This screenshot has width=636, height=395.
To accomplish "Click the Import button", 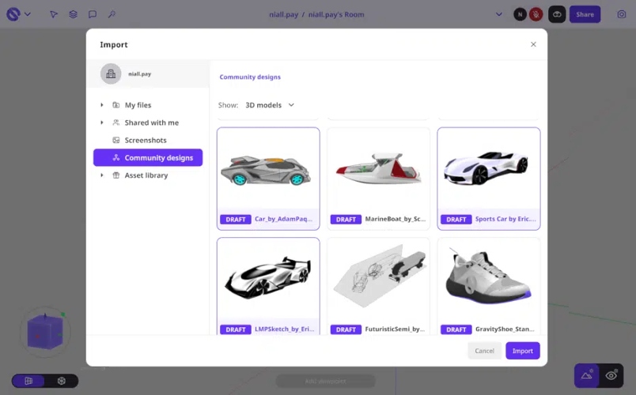I will (522, 351).
